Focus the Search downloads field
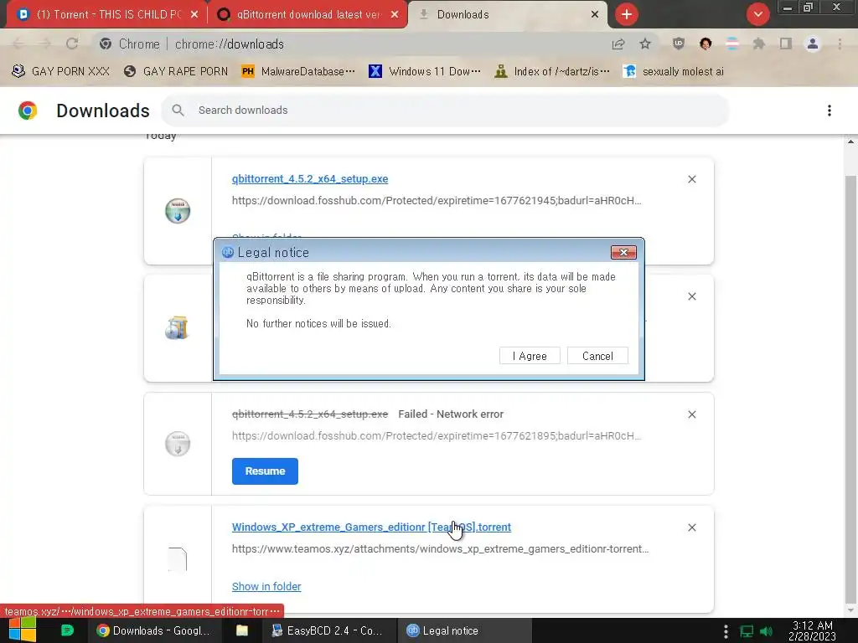Viewport: 858px width, 643px height. pos(445,110)
